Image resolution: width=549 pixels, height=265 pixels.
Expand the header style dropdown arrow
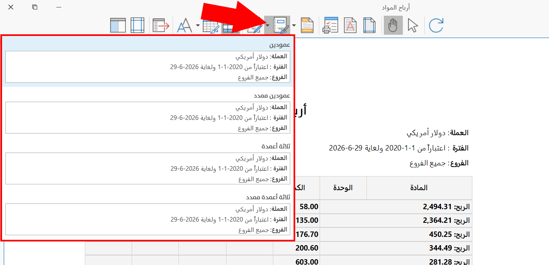(x=294, y=25)
